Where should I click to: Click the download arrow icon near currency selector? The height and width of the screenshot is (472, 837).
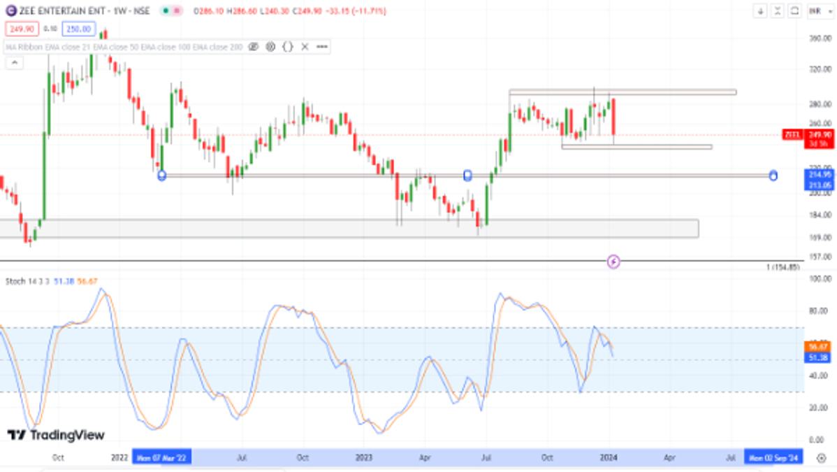coord(761,11)
